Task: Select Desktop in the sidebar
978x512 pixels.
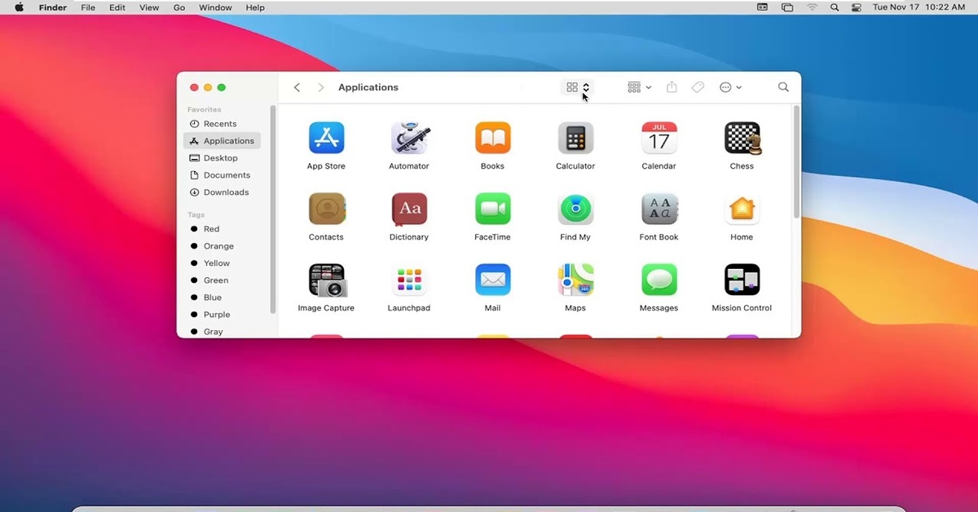Action: (222, 158)
